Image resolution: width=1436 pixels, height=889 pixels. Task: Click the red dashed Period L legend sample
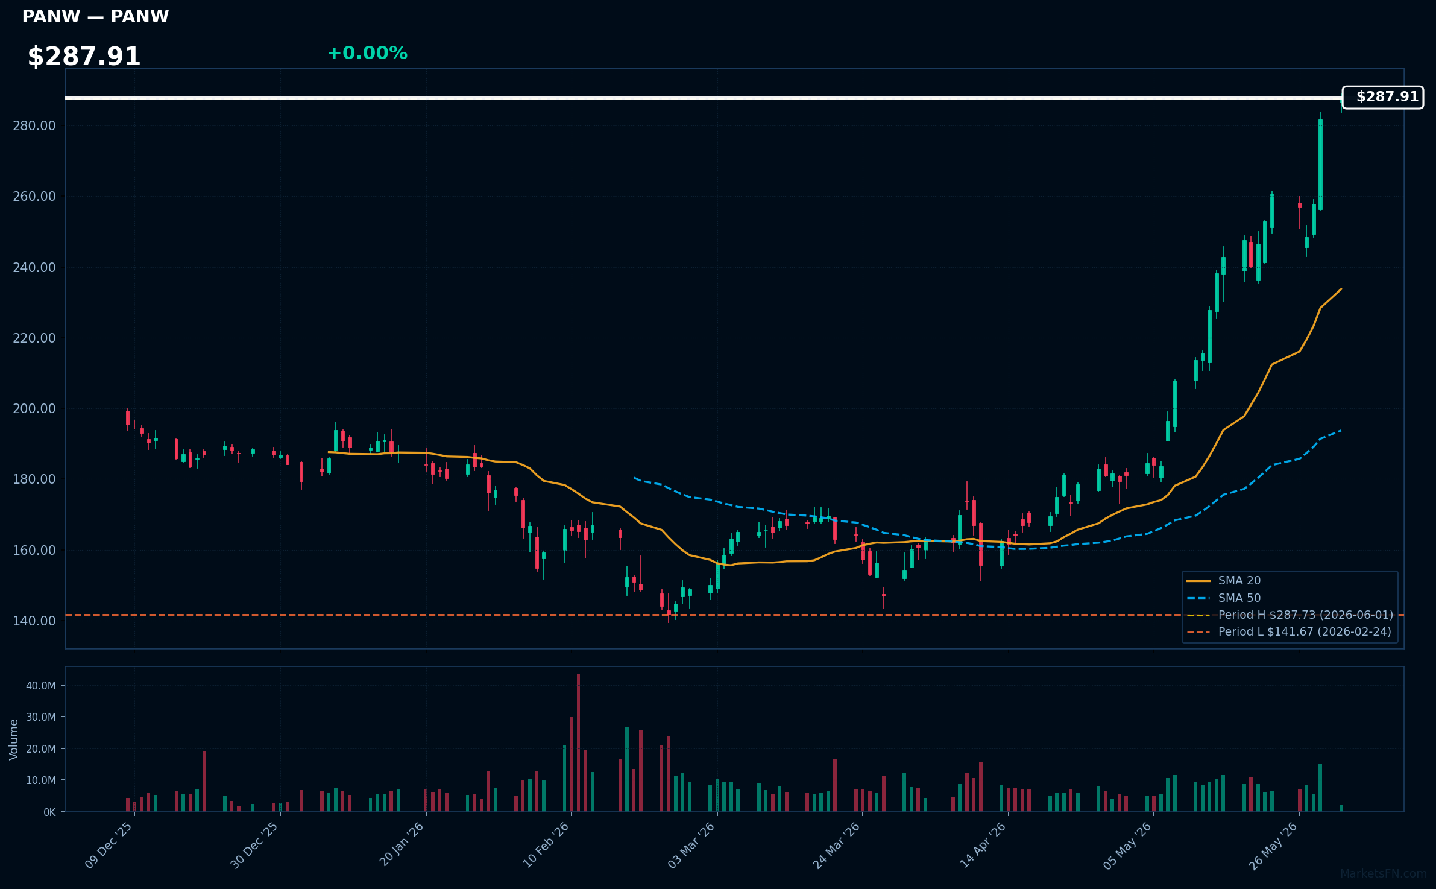click(1198, 633)
